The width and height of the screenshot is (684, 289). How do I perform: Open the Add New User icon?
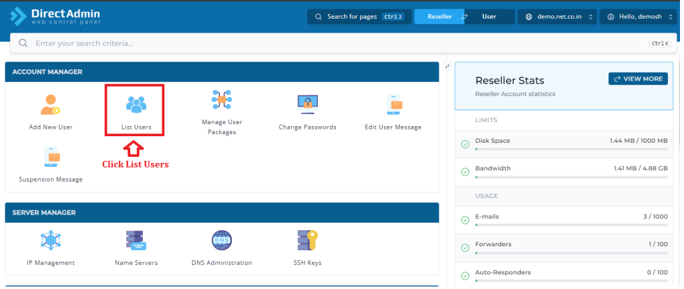coord(51,105)
